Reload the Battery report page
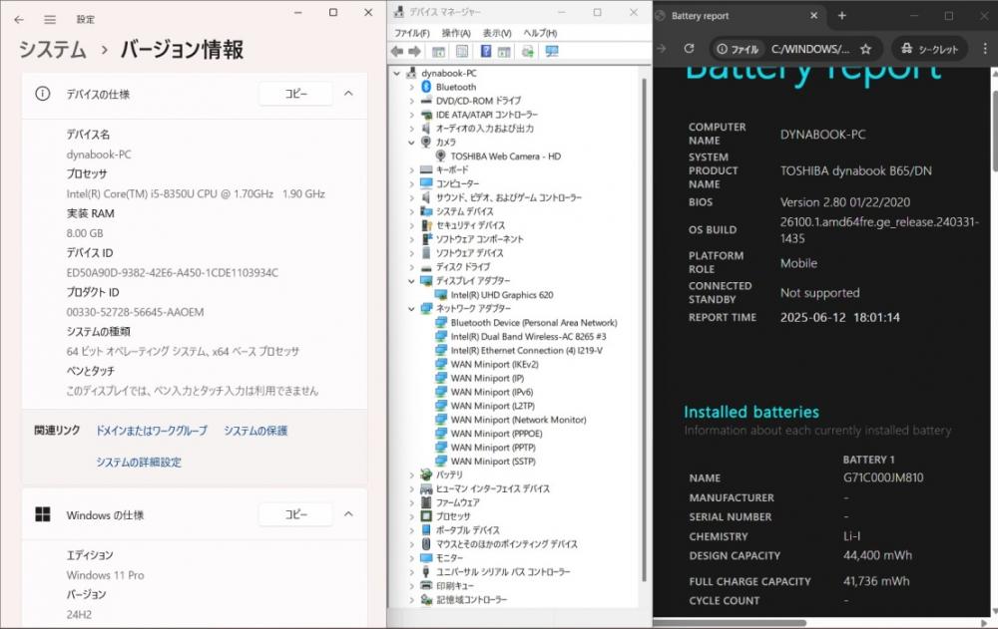This screenshot has height=629, width=998. click(689, 48)
